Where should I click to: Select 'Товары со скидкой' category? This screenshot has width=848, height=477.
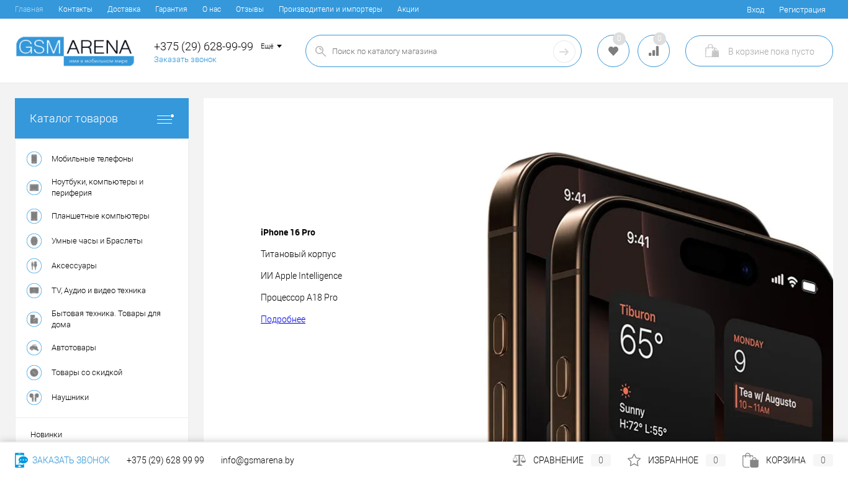pyautogui.click(x=87, y=373)
